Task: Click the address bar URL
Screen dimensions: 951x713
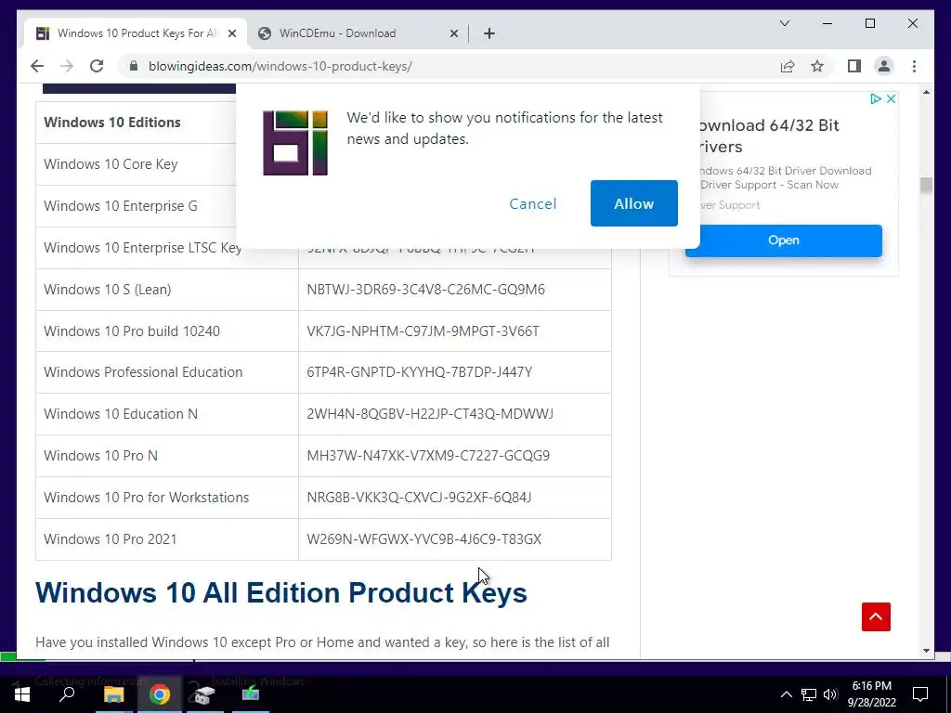Action: (280, 66)
